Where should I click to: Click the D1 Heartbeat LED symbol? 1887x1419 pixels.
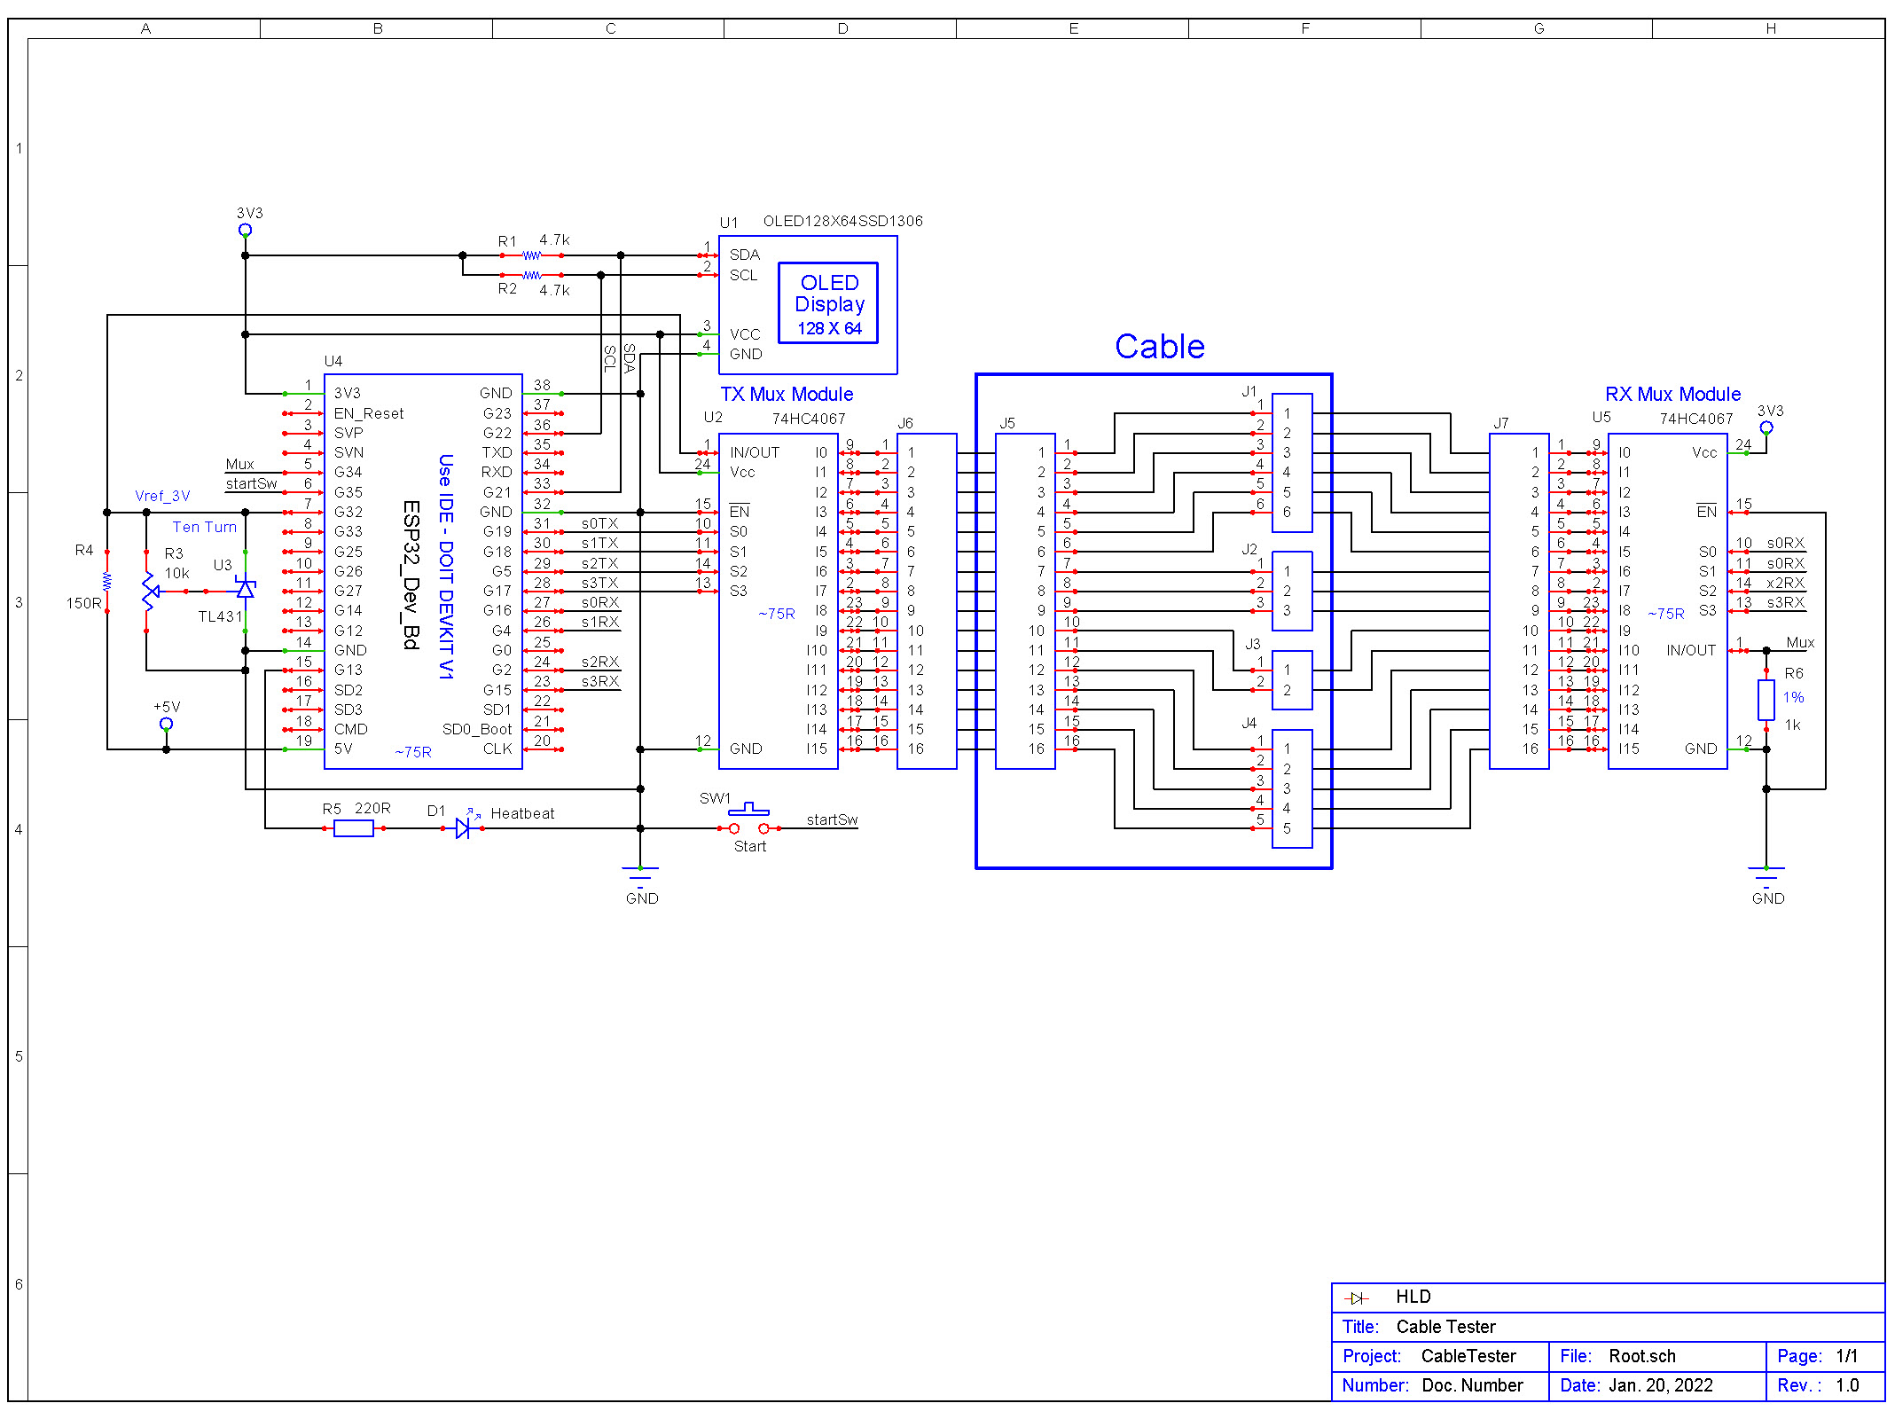(462, 827)
